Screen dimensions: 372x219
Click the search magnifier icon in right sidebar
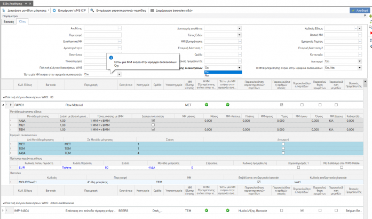click(370, 27)
